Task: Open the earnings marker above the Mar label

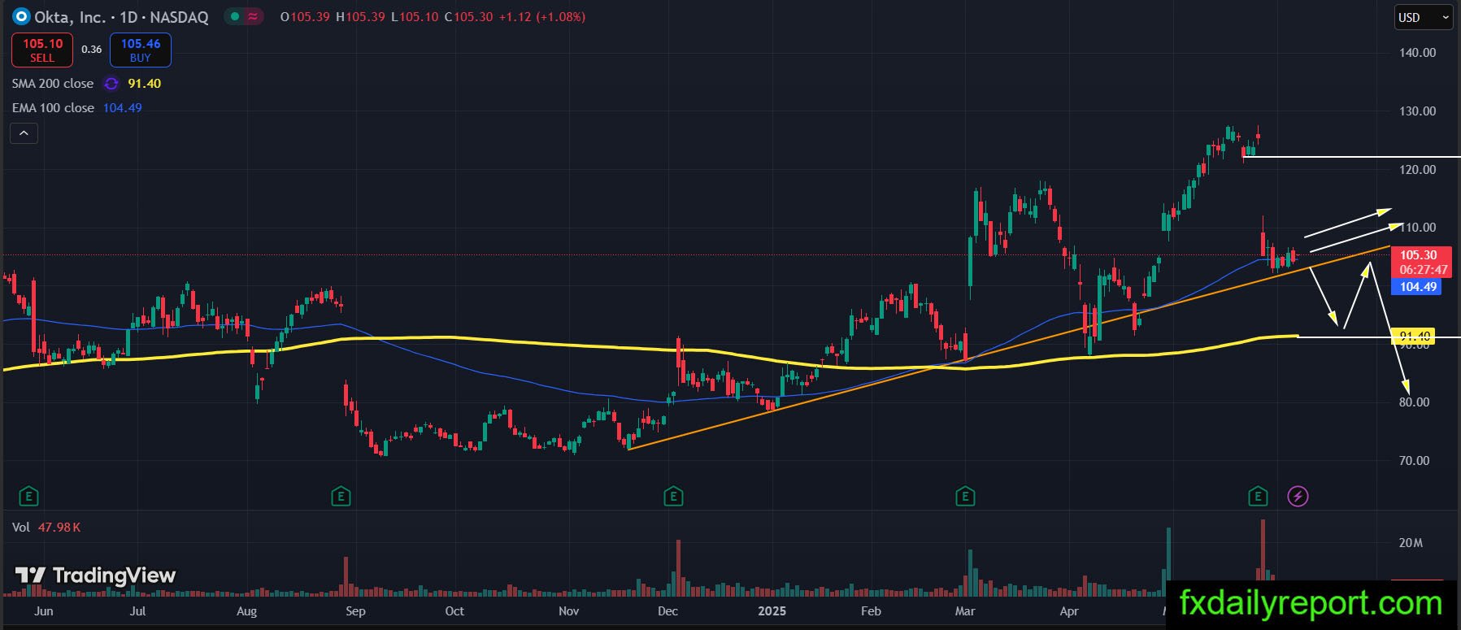Action: 965,496
